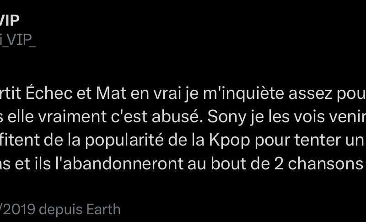Click the 'depuis Earth' location label

(80, 210)
